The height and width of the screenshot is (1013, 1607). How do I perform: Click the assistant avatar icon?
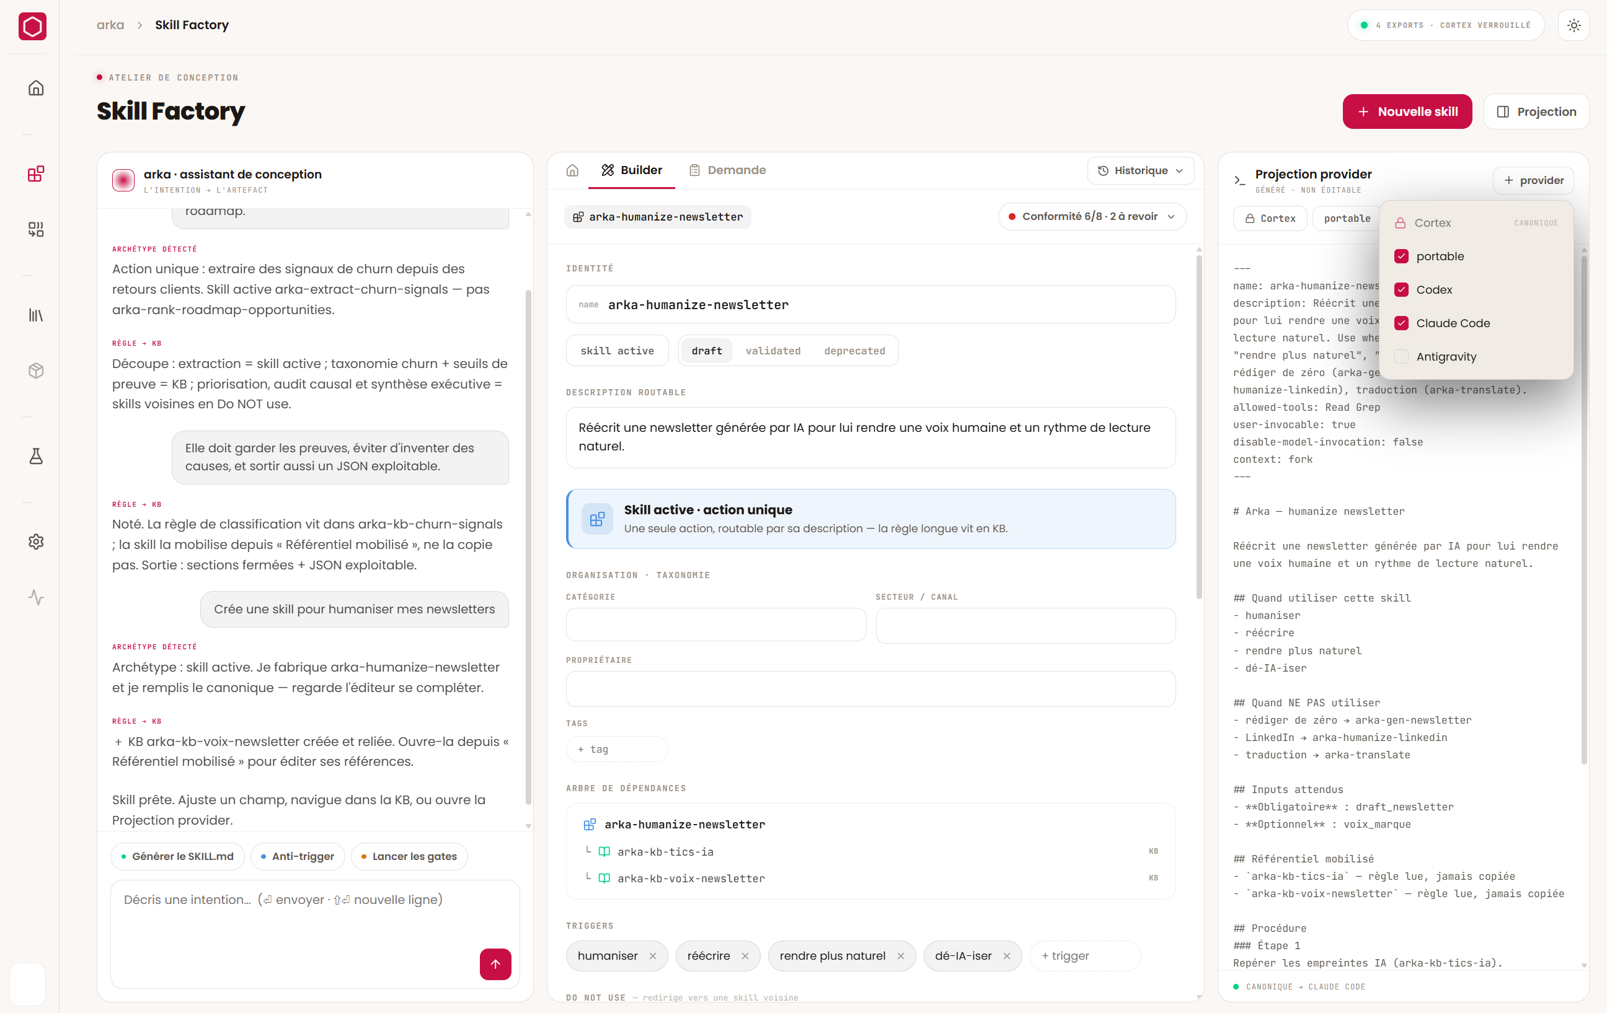click(x=123, y=180)
